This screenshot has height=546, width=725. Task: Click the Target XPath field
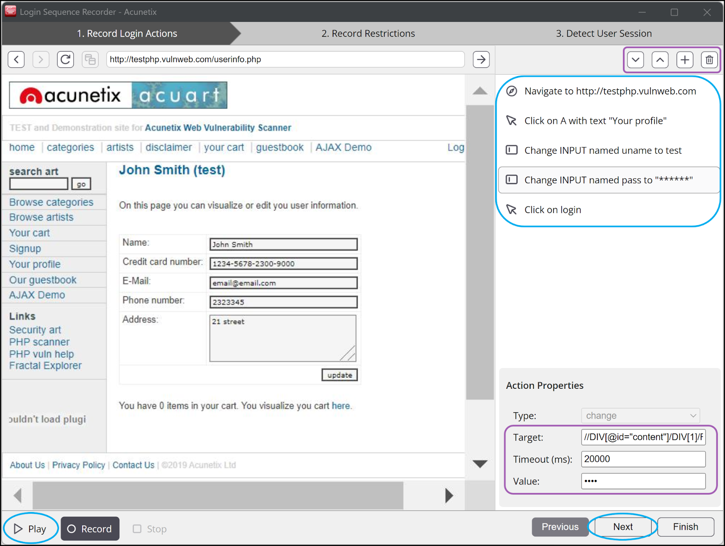point(643,437)
